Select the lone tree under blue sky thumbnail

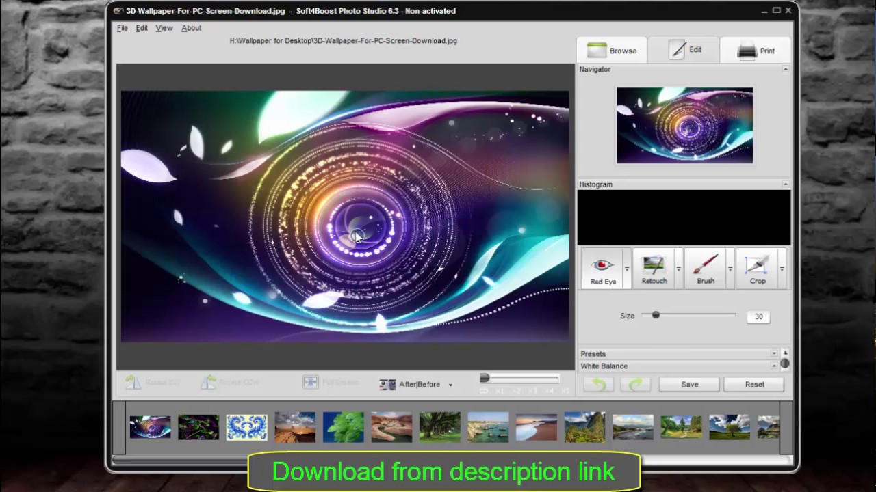(729, 427)
